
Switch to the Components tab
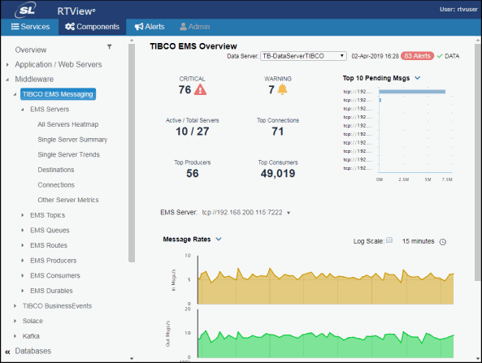coord(92,27)
